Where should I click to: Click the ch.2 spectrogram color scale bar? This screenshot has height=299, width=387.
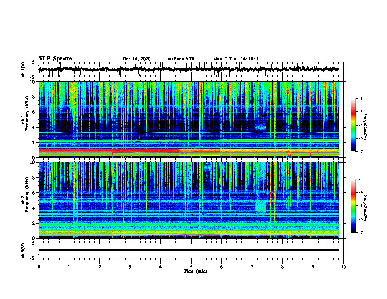click(x=353, y=206)
